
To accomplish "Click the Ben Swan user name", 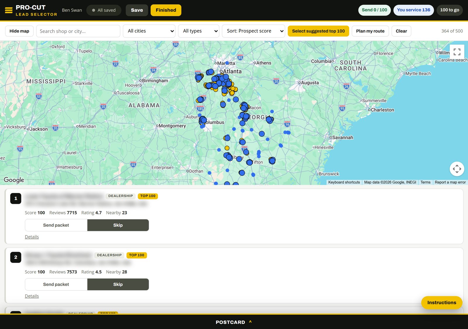I will (72, 10).
